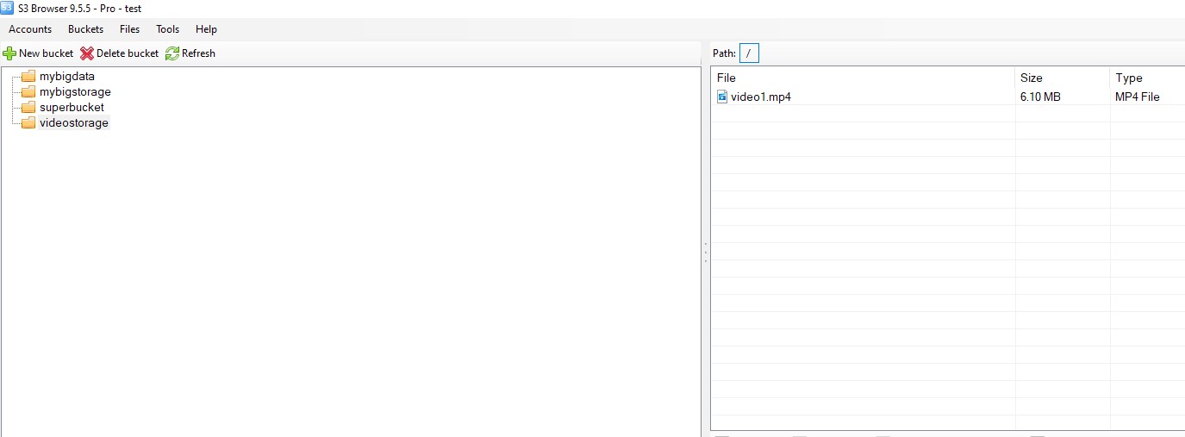The image size is (1185, 437).
Task: Open the Accounts menu
Action: tap(30, 29)
